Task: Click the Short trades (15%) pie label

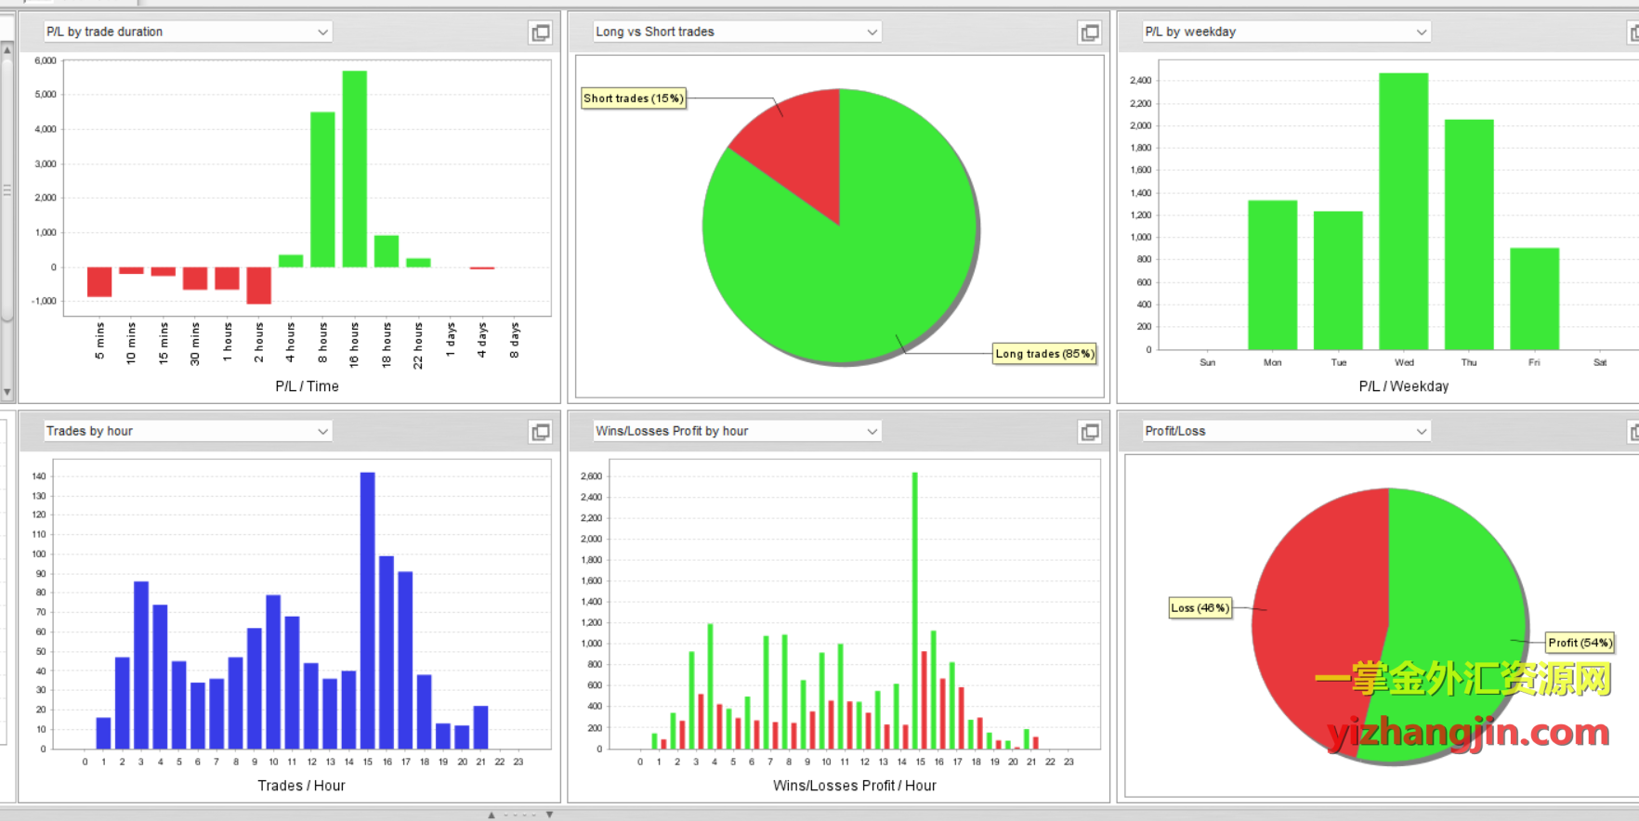Action: tap(633, 98)
